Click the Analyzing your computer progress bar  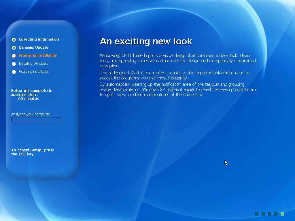click(36, 120)
